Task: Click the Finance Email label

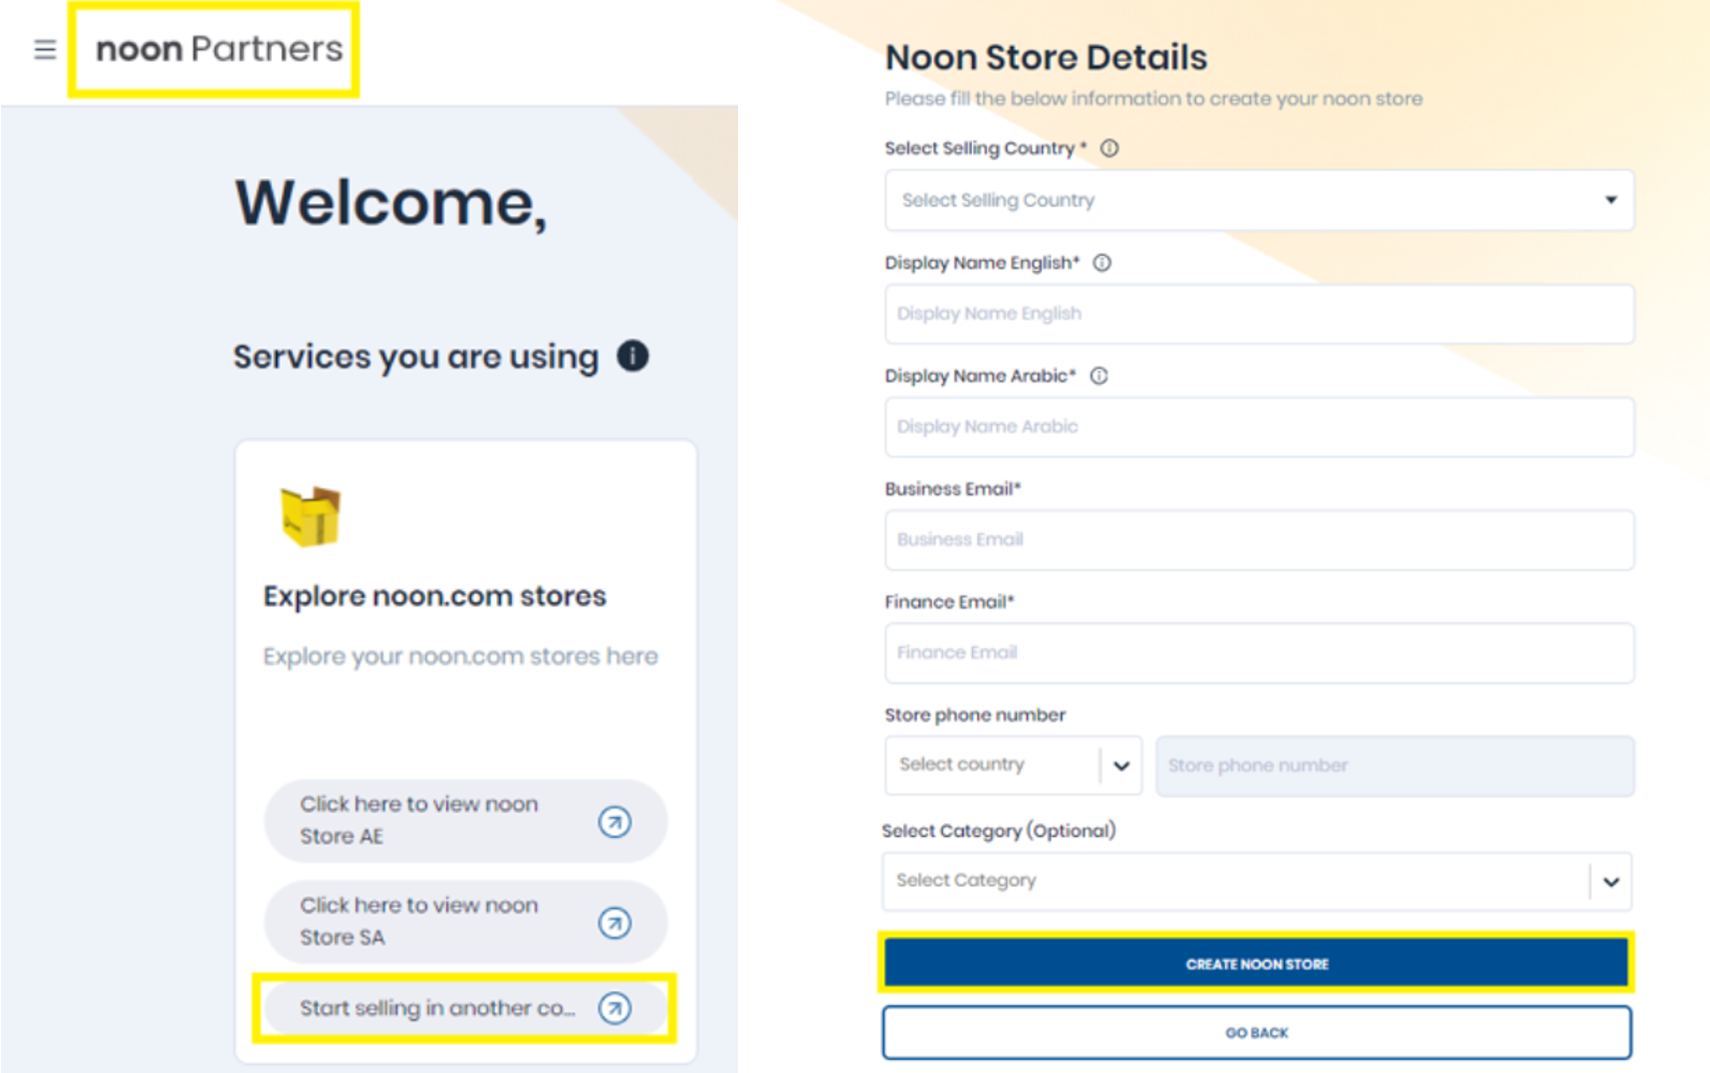Action: point(949,602)
